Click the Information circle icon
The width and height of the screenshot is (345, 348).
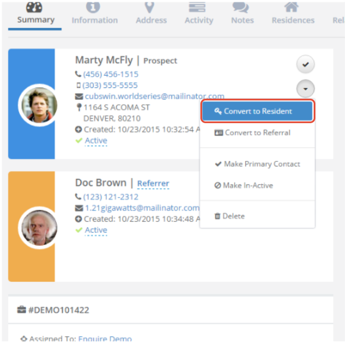point(93,7)
